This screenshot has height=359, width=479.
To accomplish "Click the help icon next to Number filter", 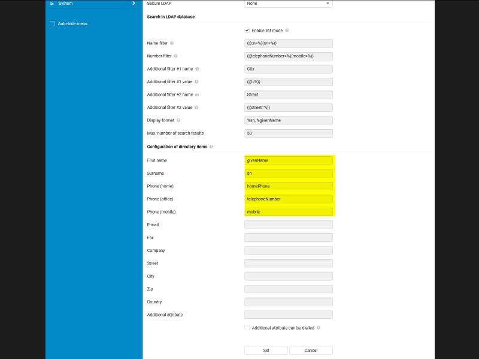I will coord(175,56).
